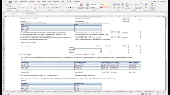170x95 pixels.
Task: Toggle Underline formatting
Action: (23, 8)
